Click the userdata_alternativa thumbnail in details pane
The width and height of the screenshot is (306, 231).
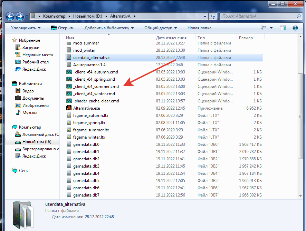(23, 214)
